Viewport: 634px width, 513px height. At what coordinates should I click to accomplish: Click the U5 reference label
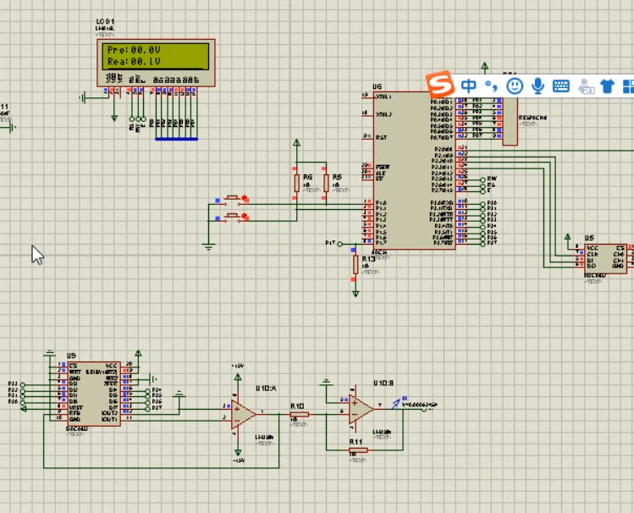[589, 238]
